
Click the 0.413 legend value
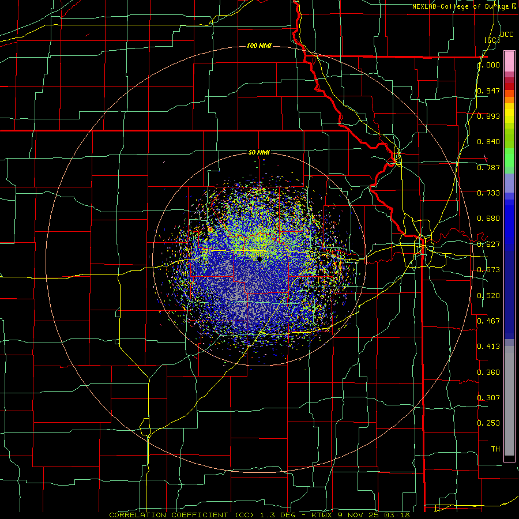pyautogui.click(x=488, y=347)
